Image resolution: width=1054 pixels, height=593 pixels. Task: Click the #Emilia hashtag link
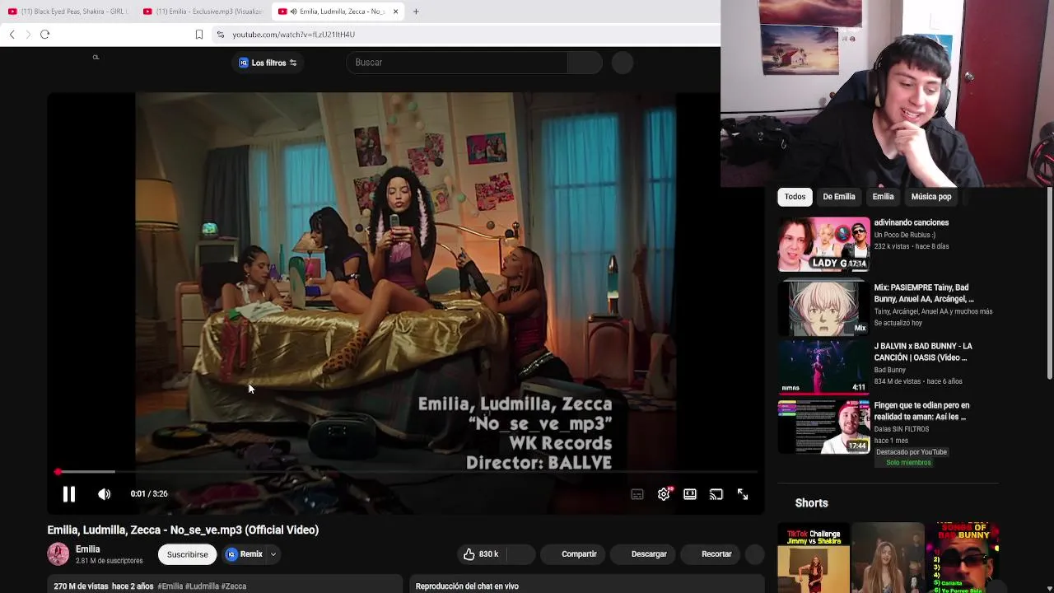click(x=170, y=586)
